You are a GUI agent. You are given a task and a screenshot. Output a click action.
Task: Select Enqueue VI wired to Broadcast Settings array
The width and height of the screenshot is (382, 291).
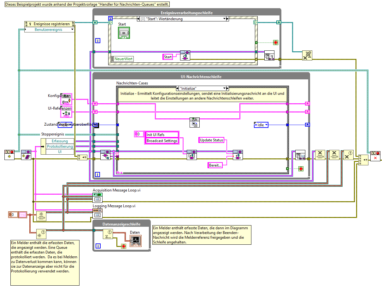(192, 155)
